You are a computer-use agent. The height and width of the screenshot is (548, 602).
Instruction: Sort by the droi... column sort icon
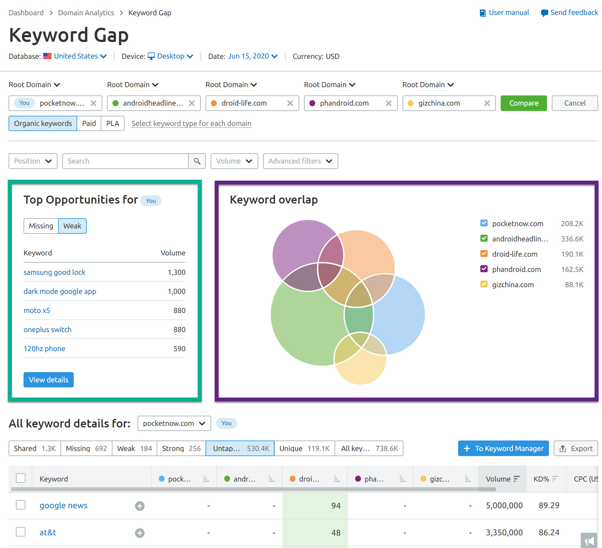(337, 479)
